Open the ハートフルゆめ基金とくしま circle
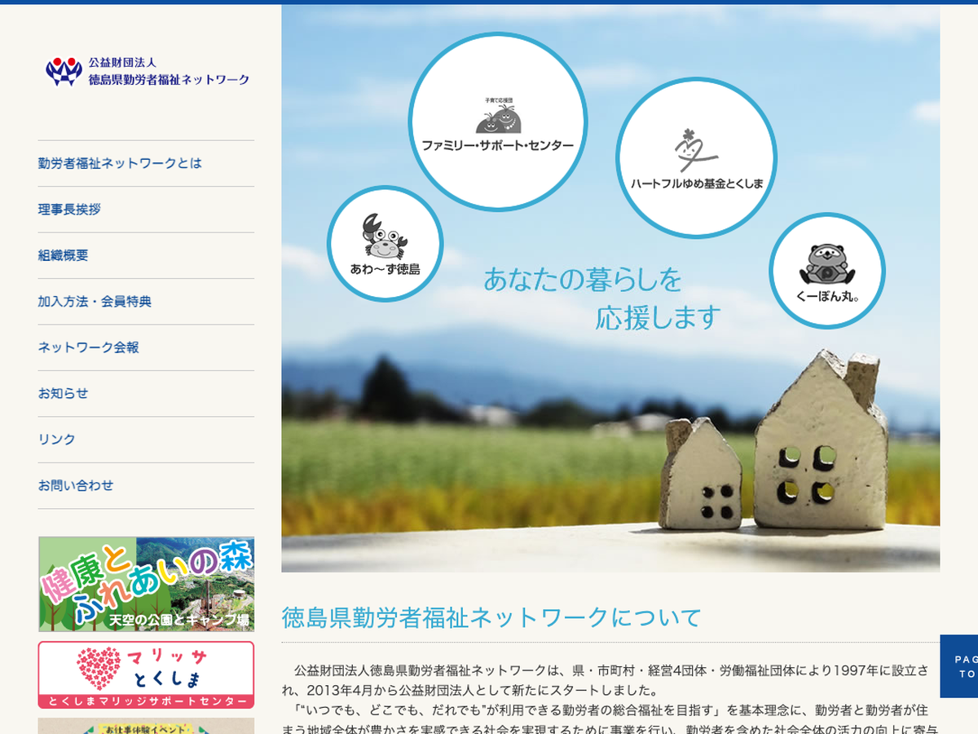Image resolution: width=978 pixels, height=734 pixels. click(696, 158)
